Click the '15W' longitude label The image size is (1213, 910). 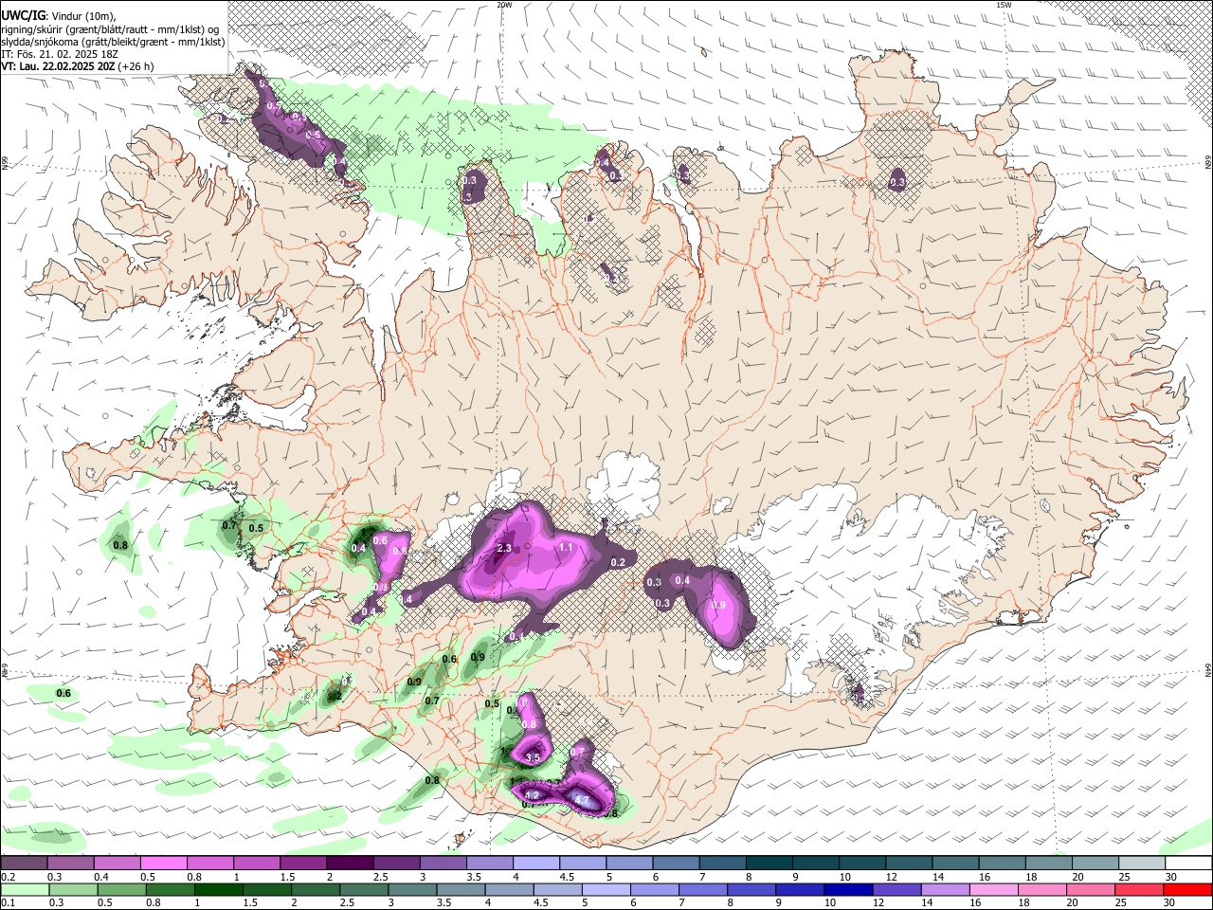(x=1004, y=5)
